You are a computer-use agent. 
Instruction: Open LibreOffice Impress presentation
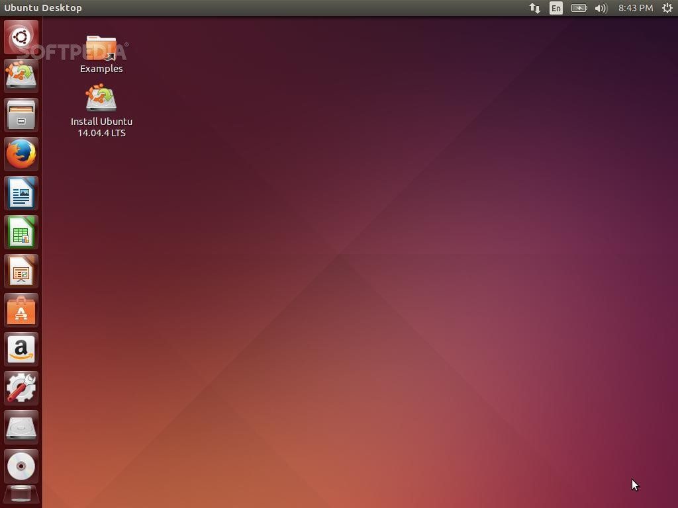(x=21, y=271)
